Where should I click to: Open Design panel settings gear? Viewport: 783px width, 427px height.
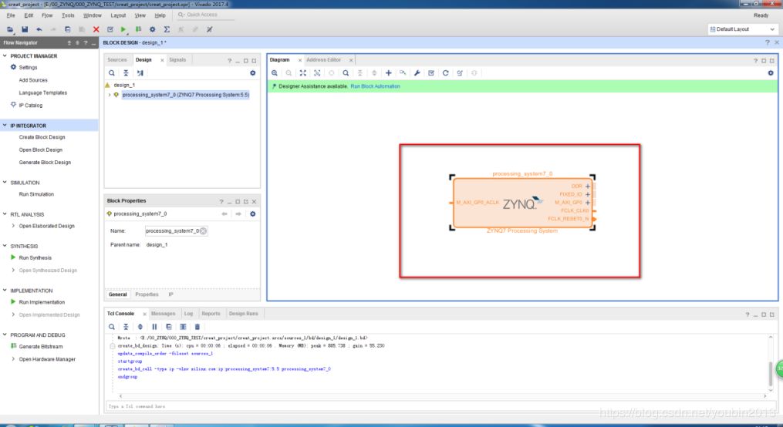click(253, 72)
